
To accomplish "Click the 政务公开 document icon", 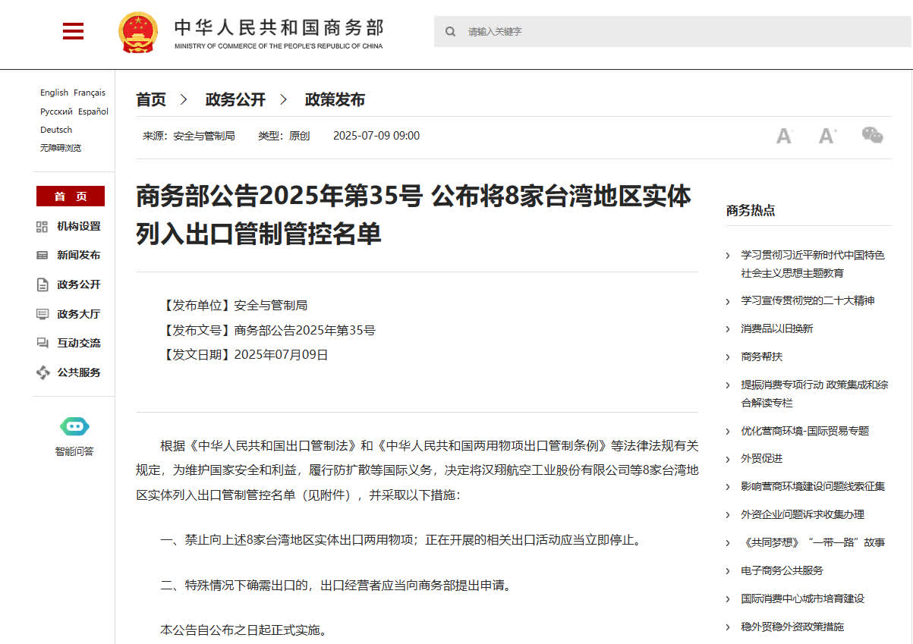I will pos(43,285).
